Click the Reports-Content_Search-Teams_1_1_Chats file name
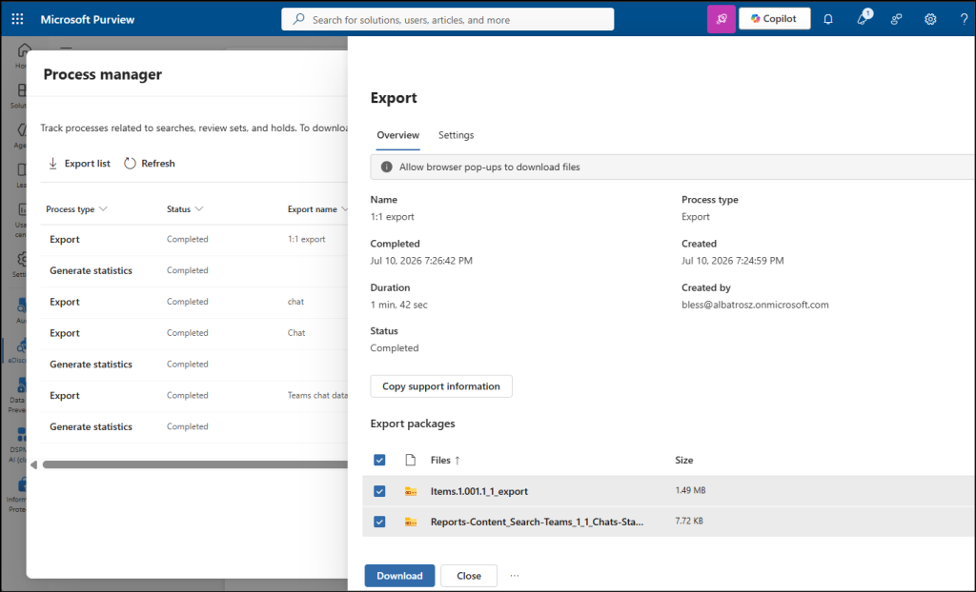Screen dimensions: 976x592 538,522
